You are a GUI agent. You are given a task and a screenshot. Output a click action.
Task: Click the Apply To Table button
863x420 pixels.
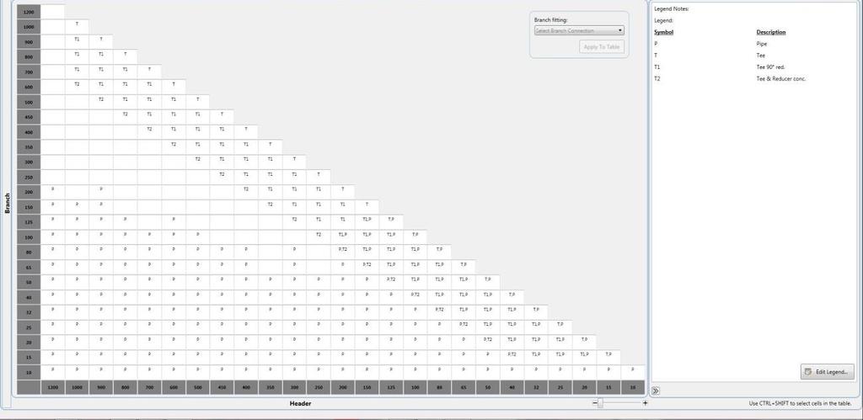tap(602, 47)
